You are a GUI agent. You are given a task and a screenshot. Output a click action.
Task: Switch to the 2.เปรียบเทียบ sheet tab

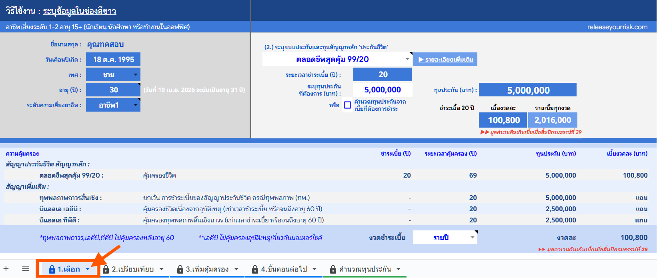pyautogui.click(x=132, y=269)
